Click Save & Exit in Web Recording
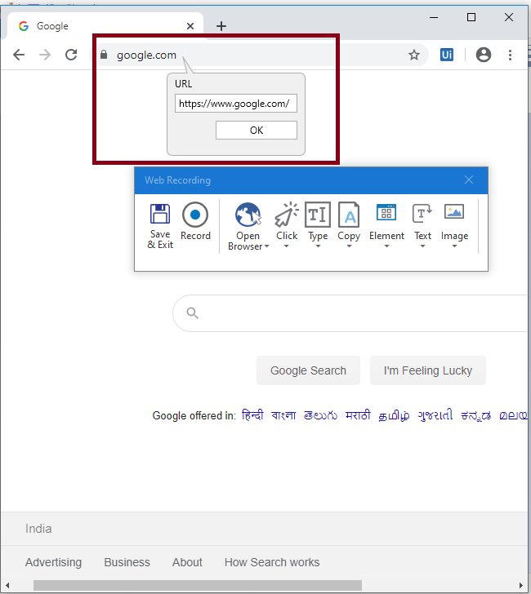The image size is (531, 594). pyautogui.click(x=160, y=226)
